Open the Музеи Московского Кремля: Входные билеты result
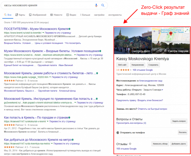191x156 pixels. point(52,51)
